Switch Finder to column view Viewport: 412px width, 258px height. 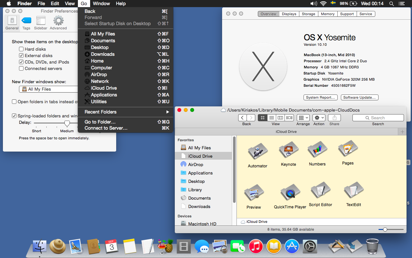point(280,118)
